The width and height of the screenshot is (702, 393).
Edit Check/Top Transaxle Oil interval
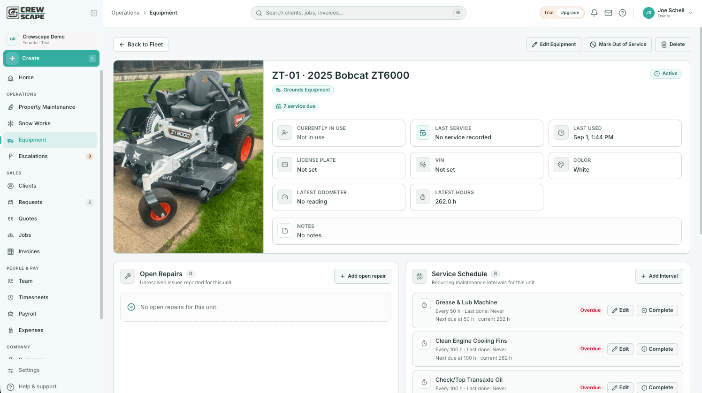[620, 388]
